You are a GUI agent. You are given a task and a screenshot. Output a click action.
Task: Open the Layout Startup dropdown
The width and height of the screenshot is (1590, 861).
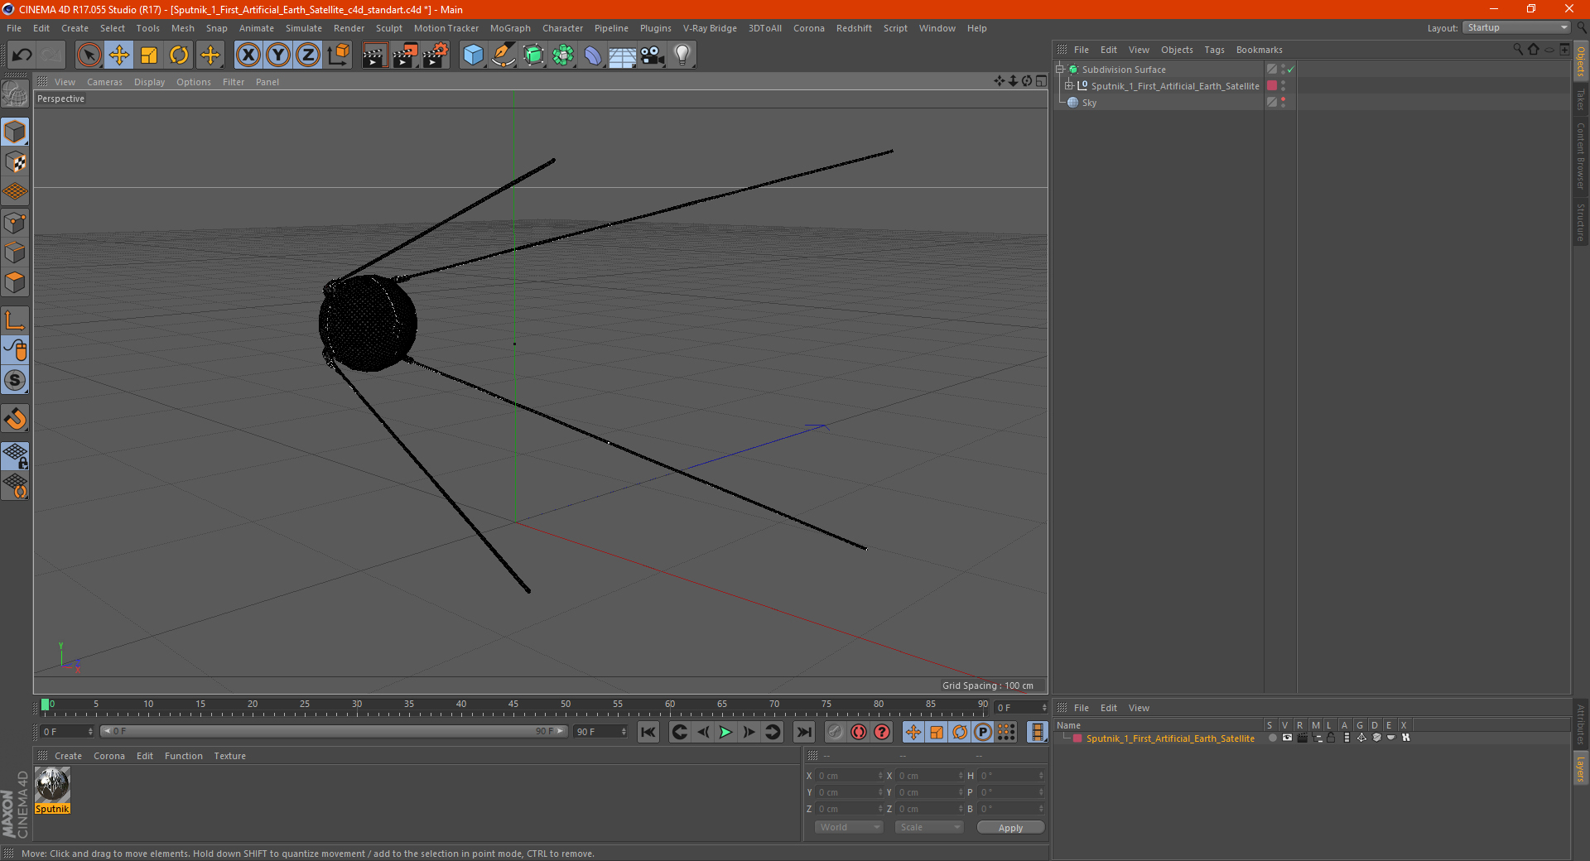coord(1517,27)
